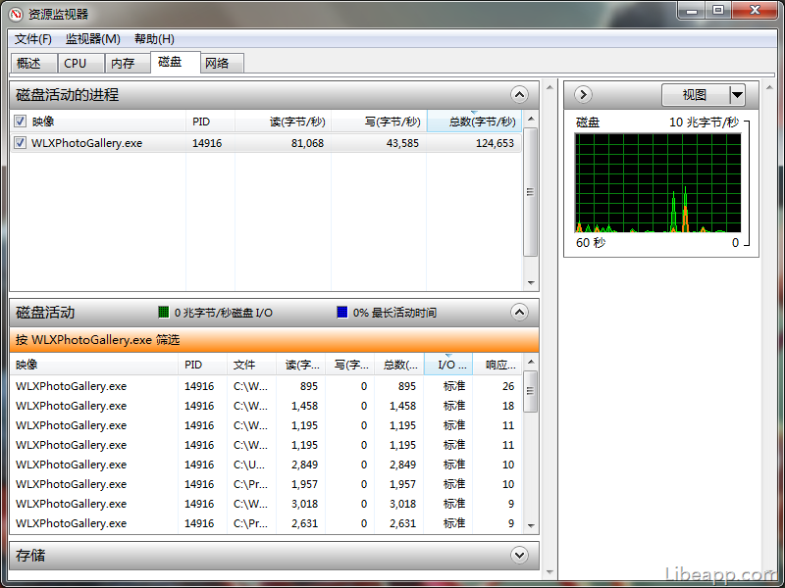Screen dimensions: 785x588
Task: Select the disk activity row reading 2,849
Action: (x=266, y=465)
